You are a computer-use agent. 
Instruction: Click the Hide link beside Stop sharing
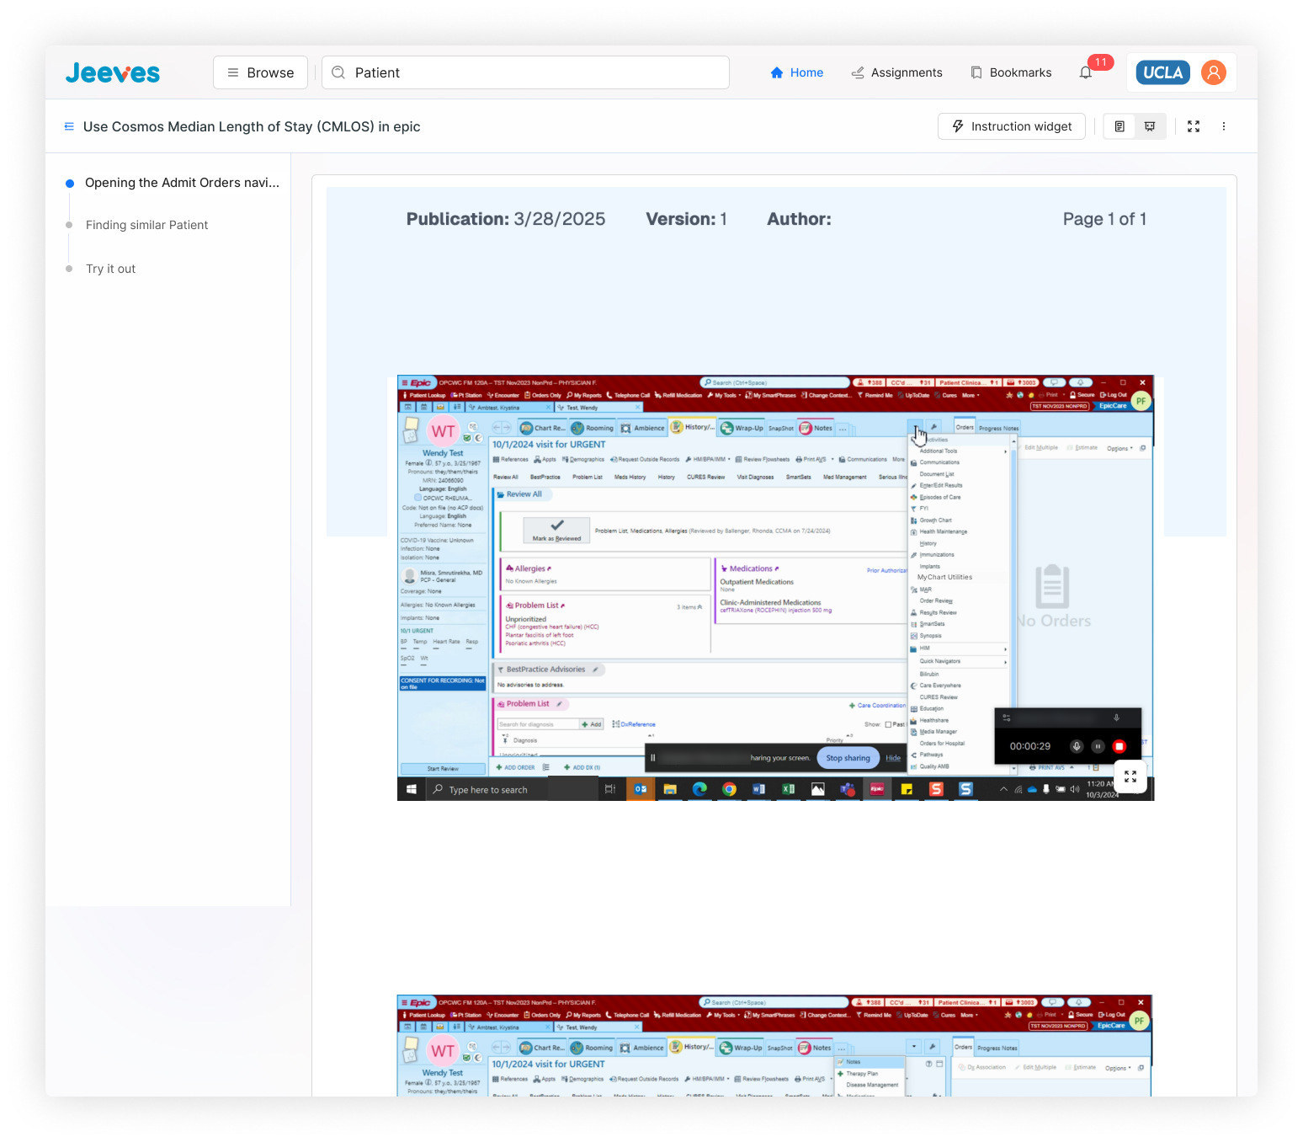pyautogui.click(x=893, y=758)
